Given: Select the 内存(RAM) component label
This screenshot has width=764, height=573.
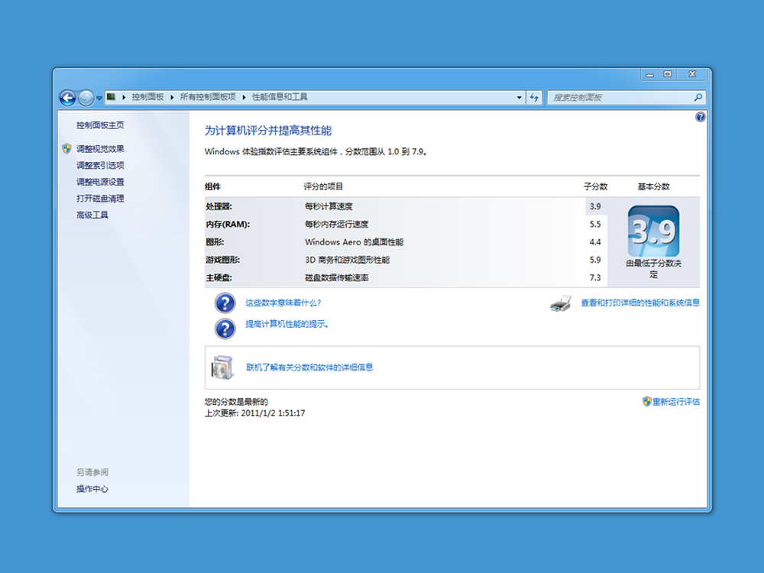Looking at the screenshot, I should (228, 224).
